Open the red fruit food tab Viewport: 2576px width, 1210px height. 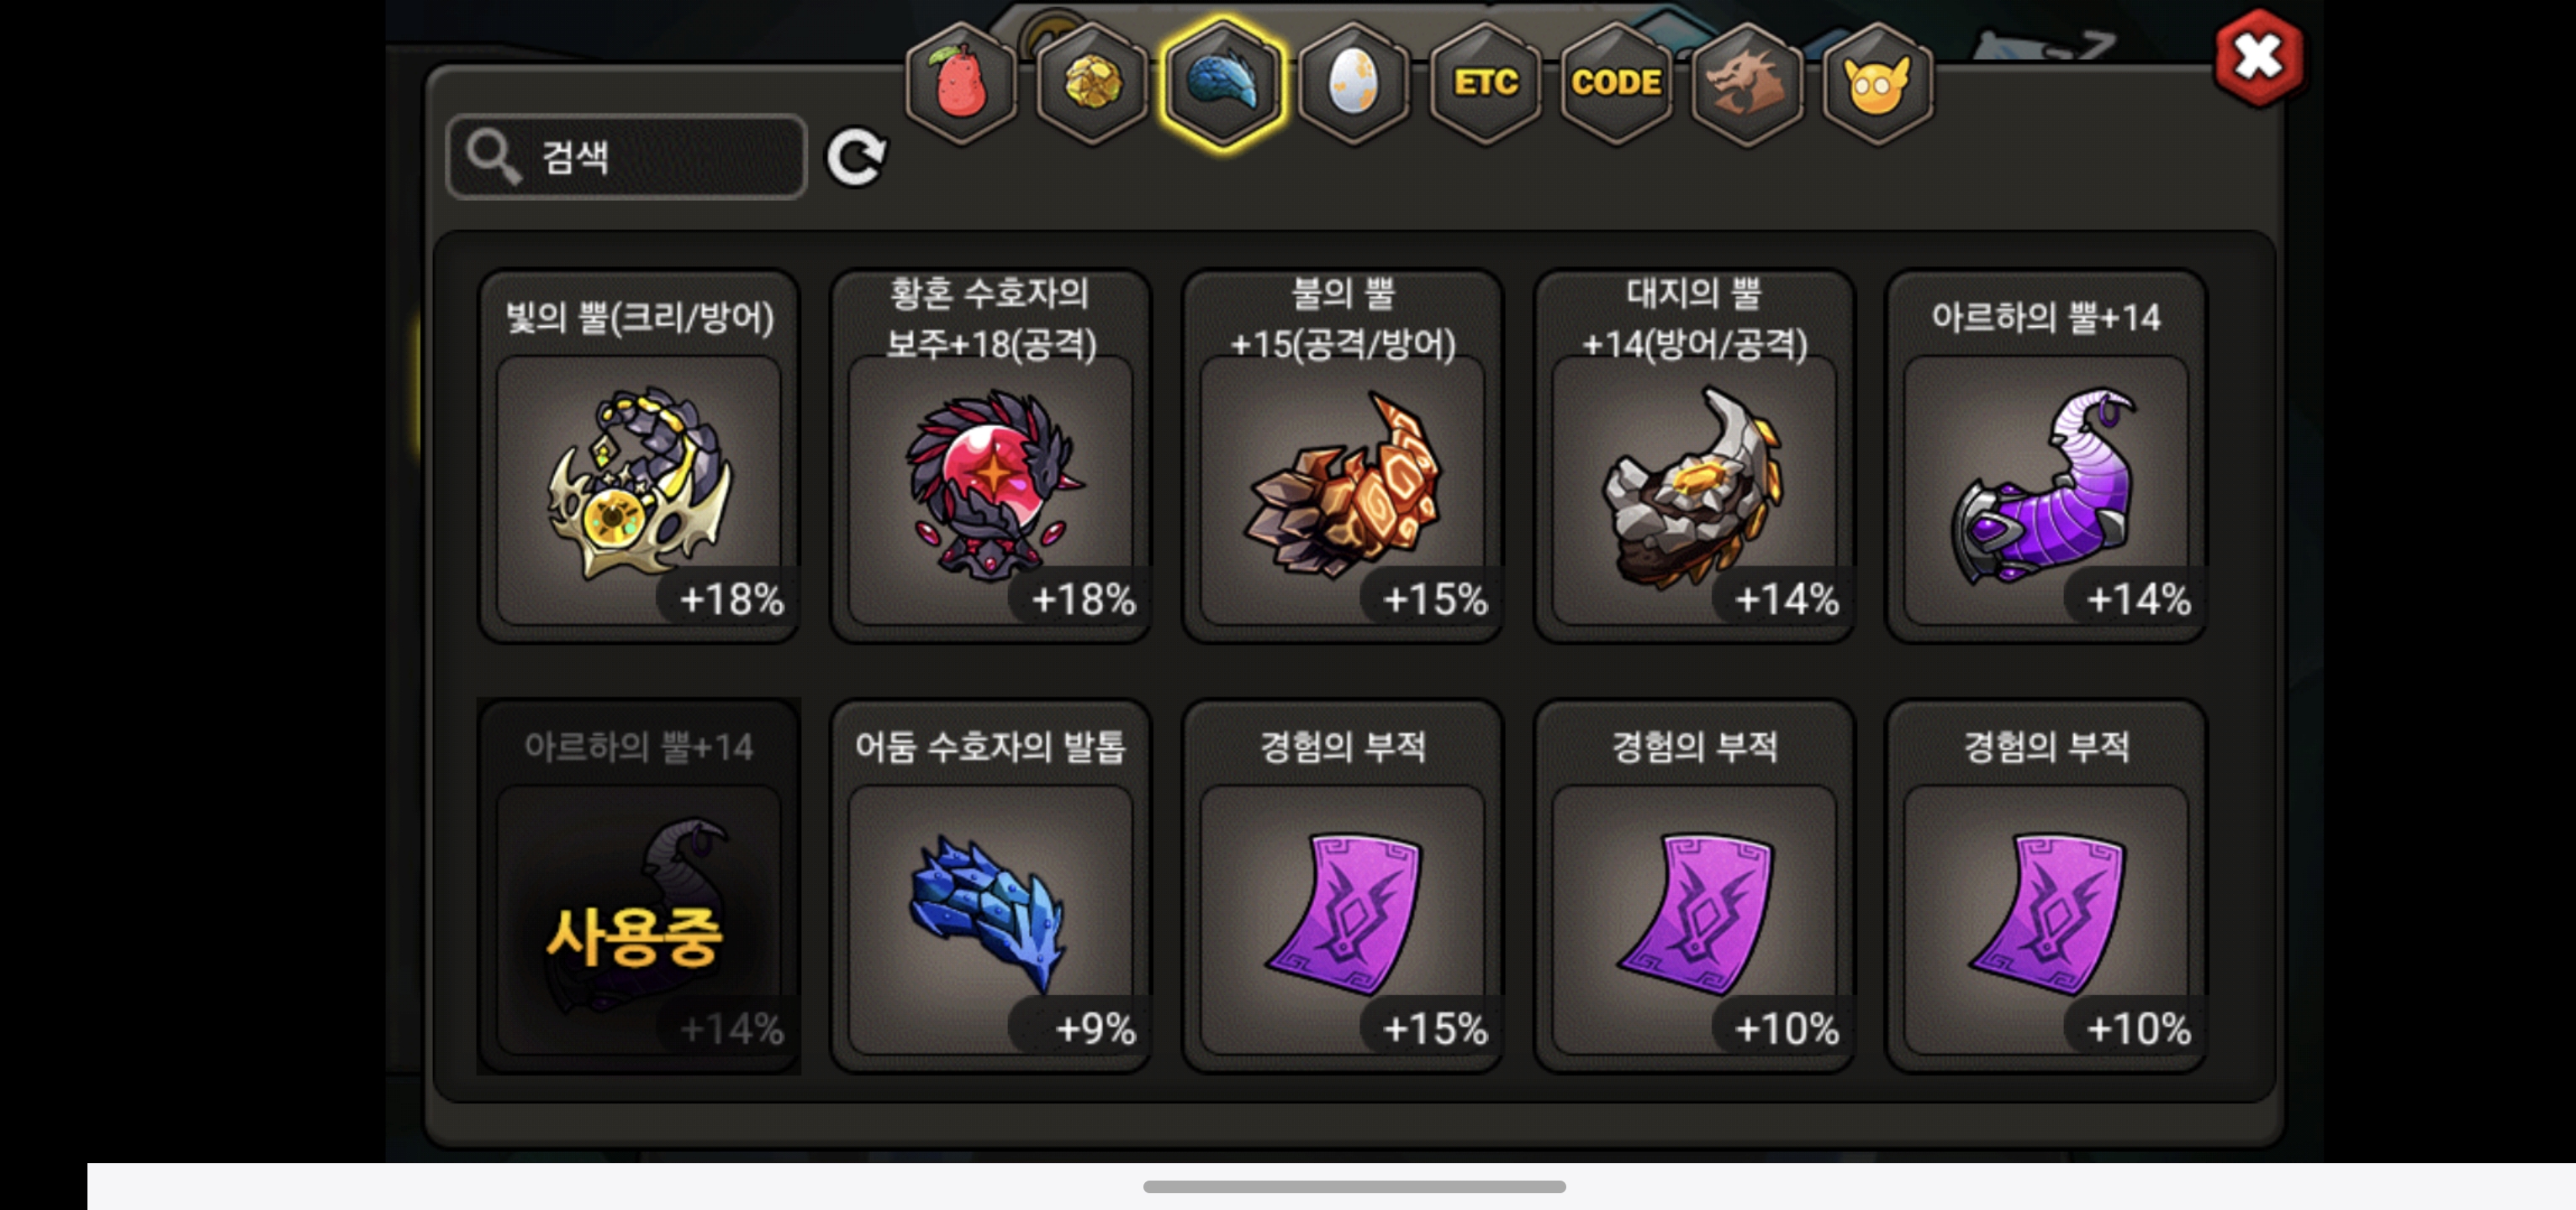[x=960, y=83]
